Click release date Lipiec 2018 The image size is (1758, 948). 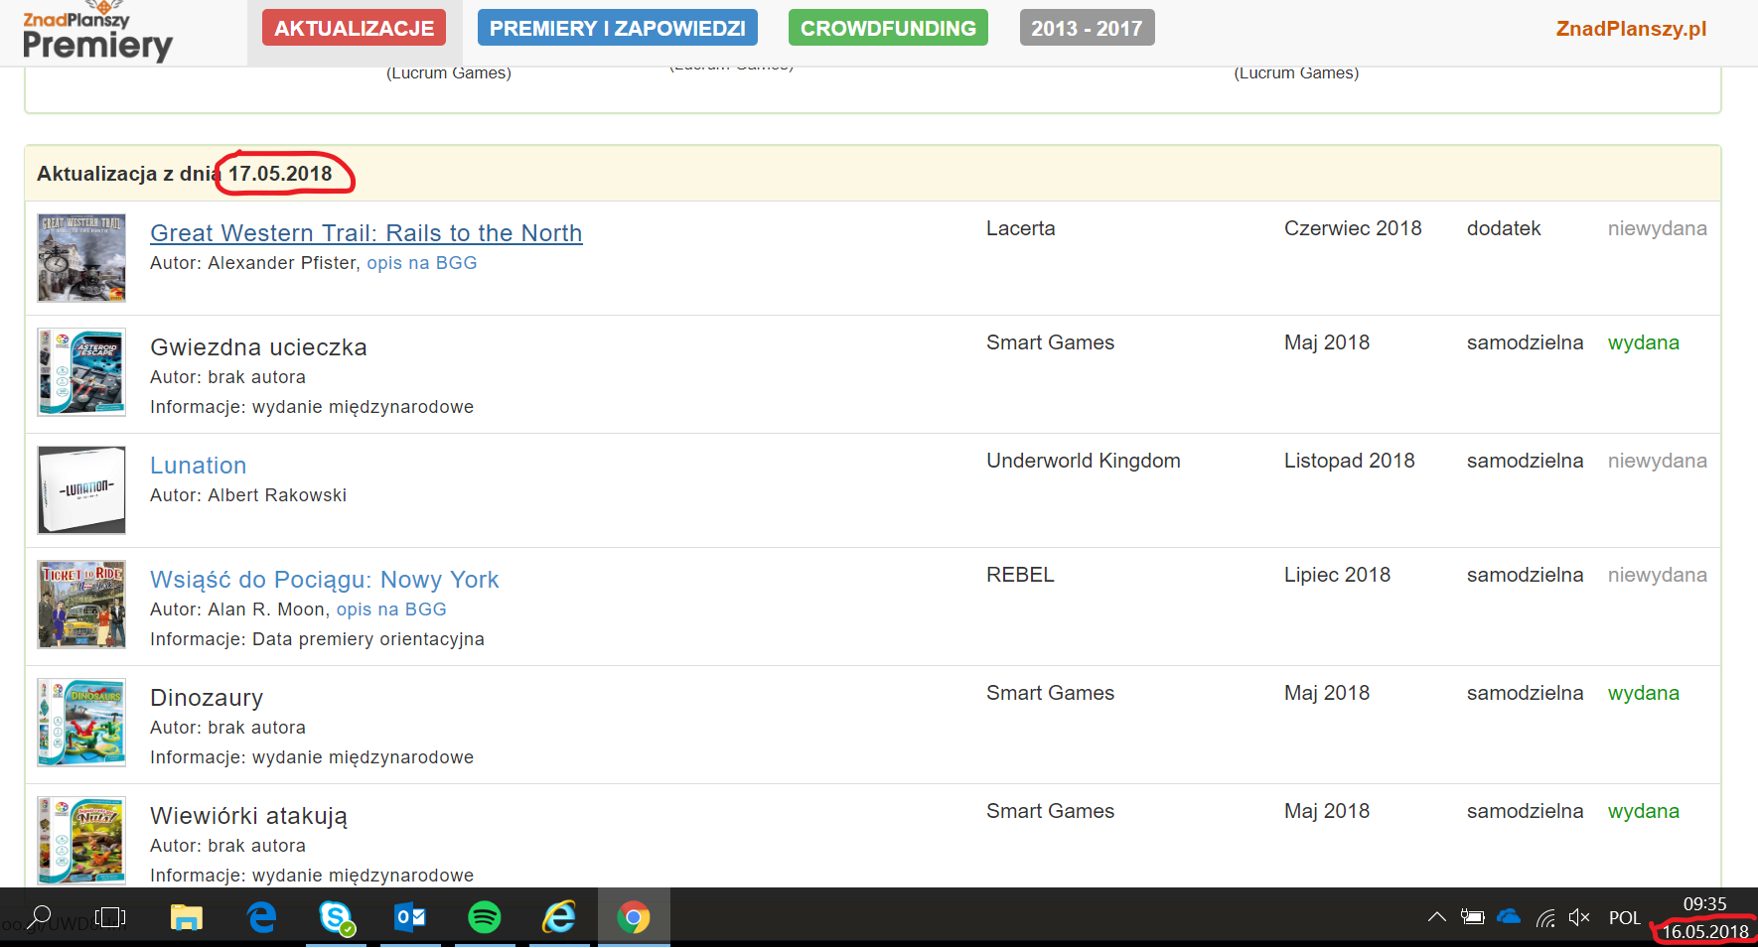(1337, 575)
